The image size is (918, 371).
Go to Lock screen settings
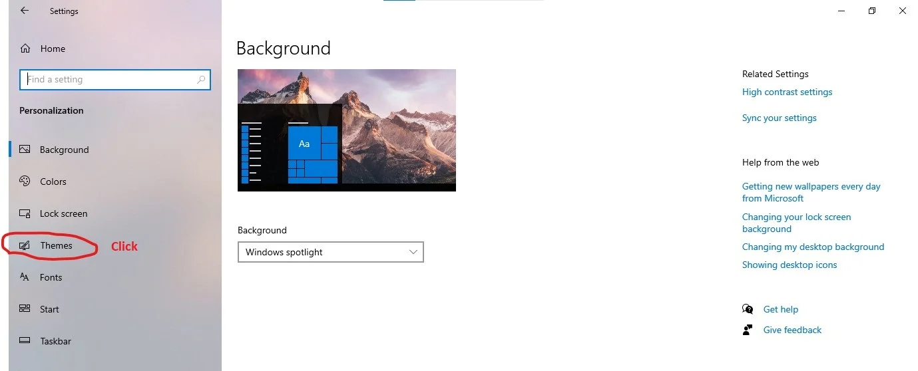(x=115, y=213)
